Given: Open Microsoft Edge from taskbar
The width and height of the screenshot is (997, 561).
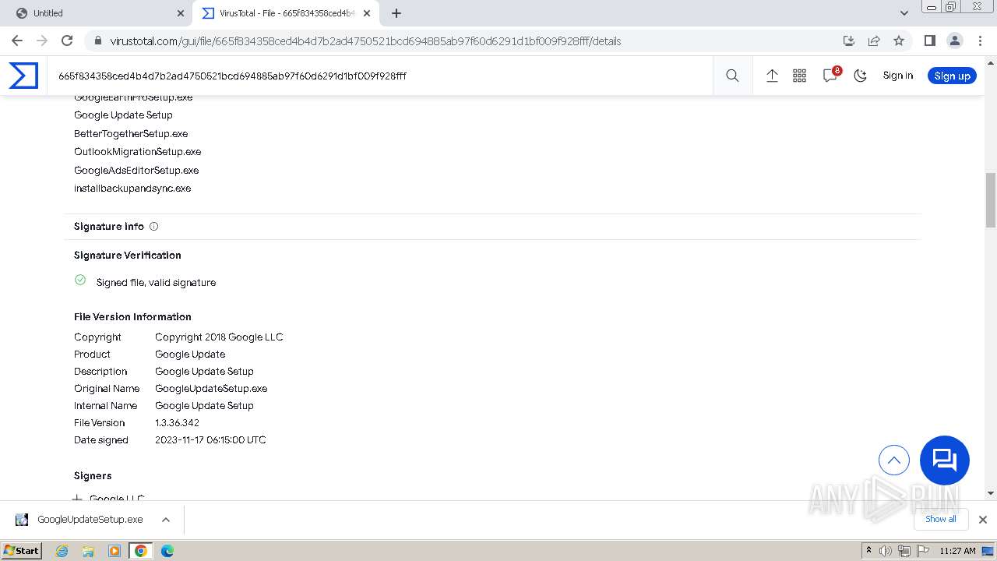Looking at the screenshot, I should 167,551.
